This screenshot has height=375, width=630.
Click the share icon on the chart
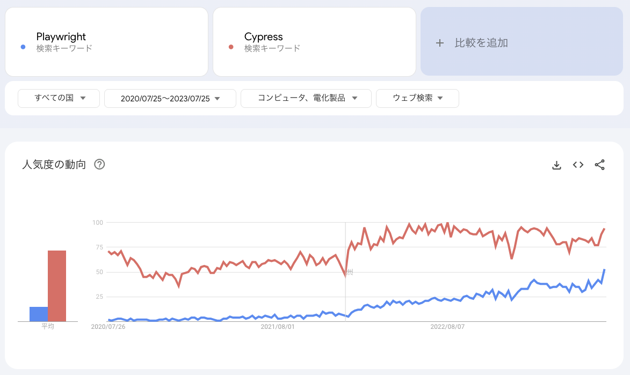coord(599,165)
